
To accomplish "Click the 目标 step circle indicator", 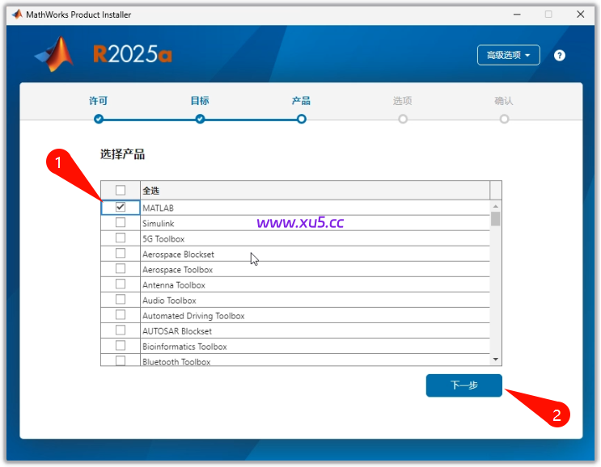I will (200, 119).
